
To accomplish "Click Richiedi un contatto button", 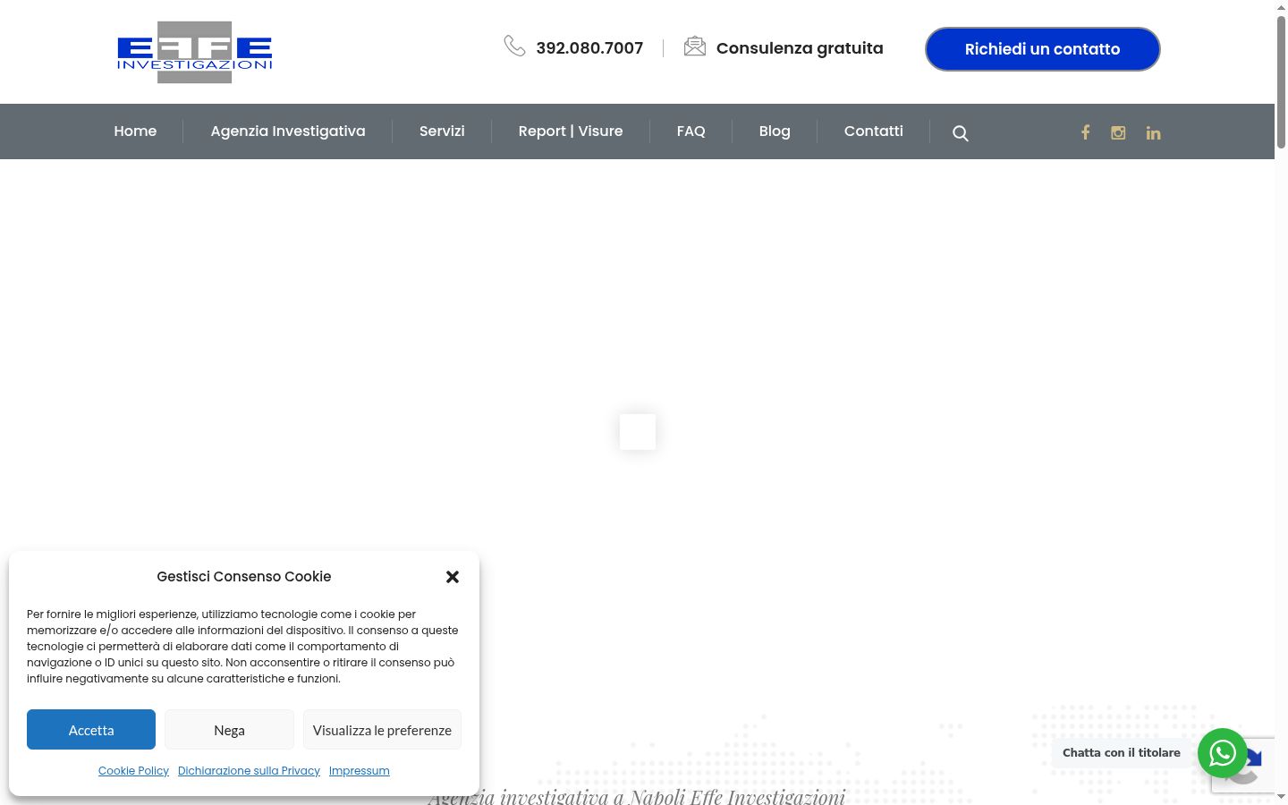I will pos(1043,49).
